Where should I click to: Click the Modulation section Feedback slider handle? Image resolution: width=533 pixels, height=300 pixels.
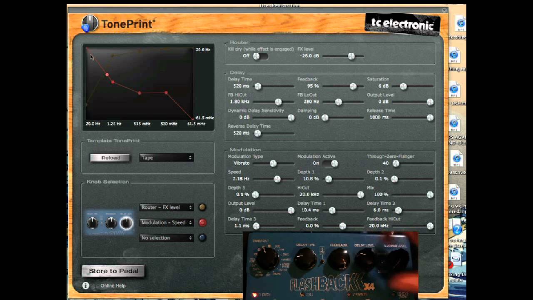pyautogui.click(x=343, y=226)
